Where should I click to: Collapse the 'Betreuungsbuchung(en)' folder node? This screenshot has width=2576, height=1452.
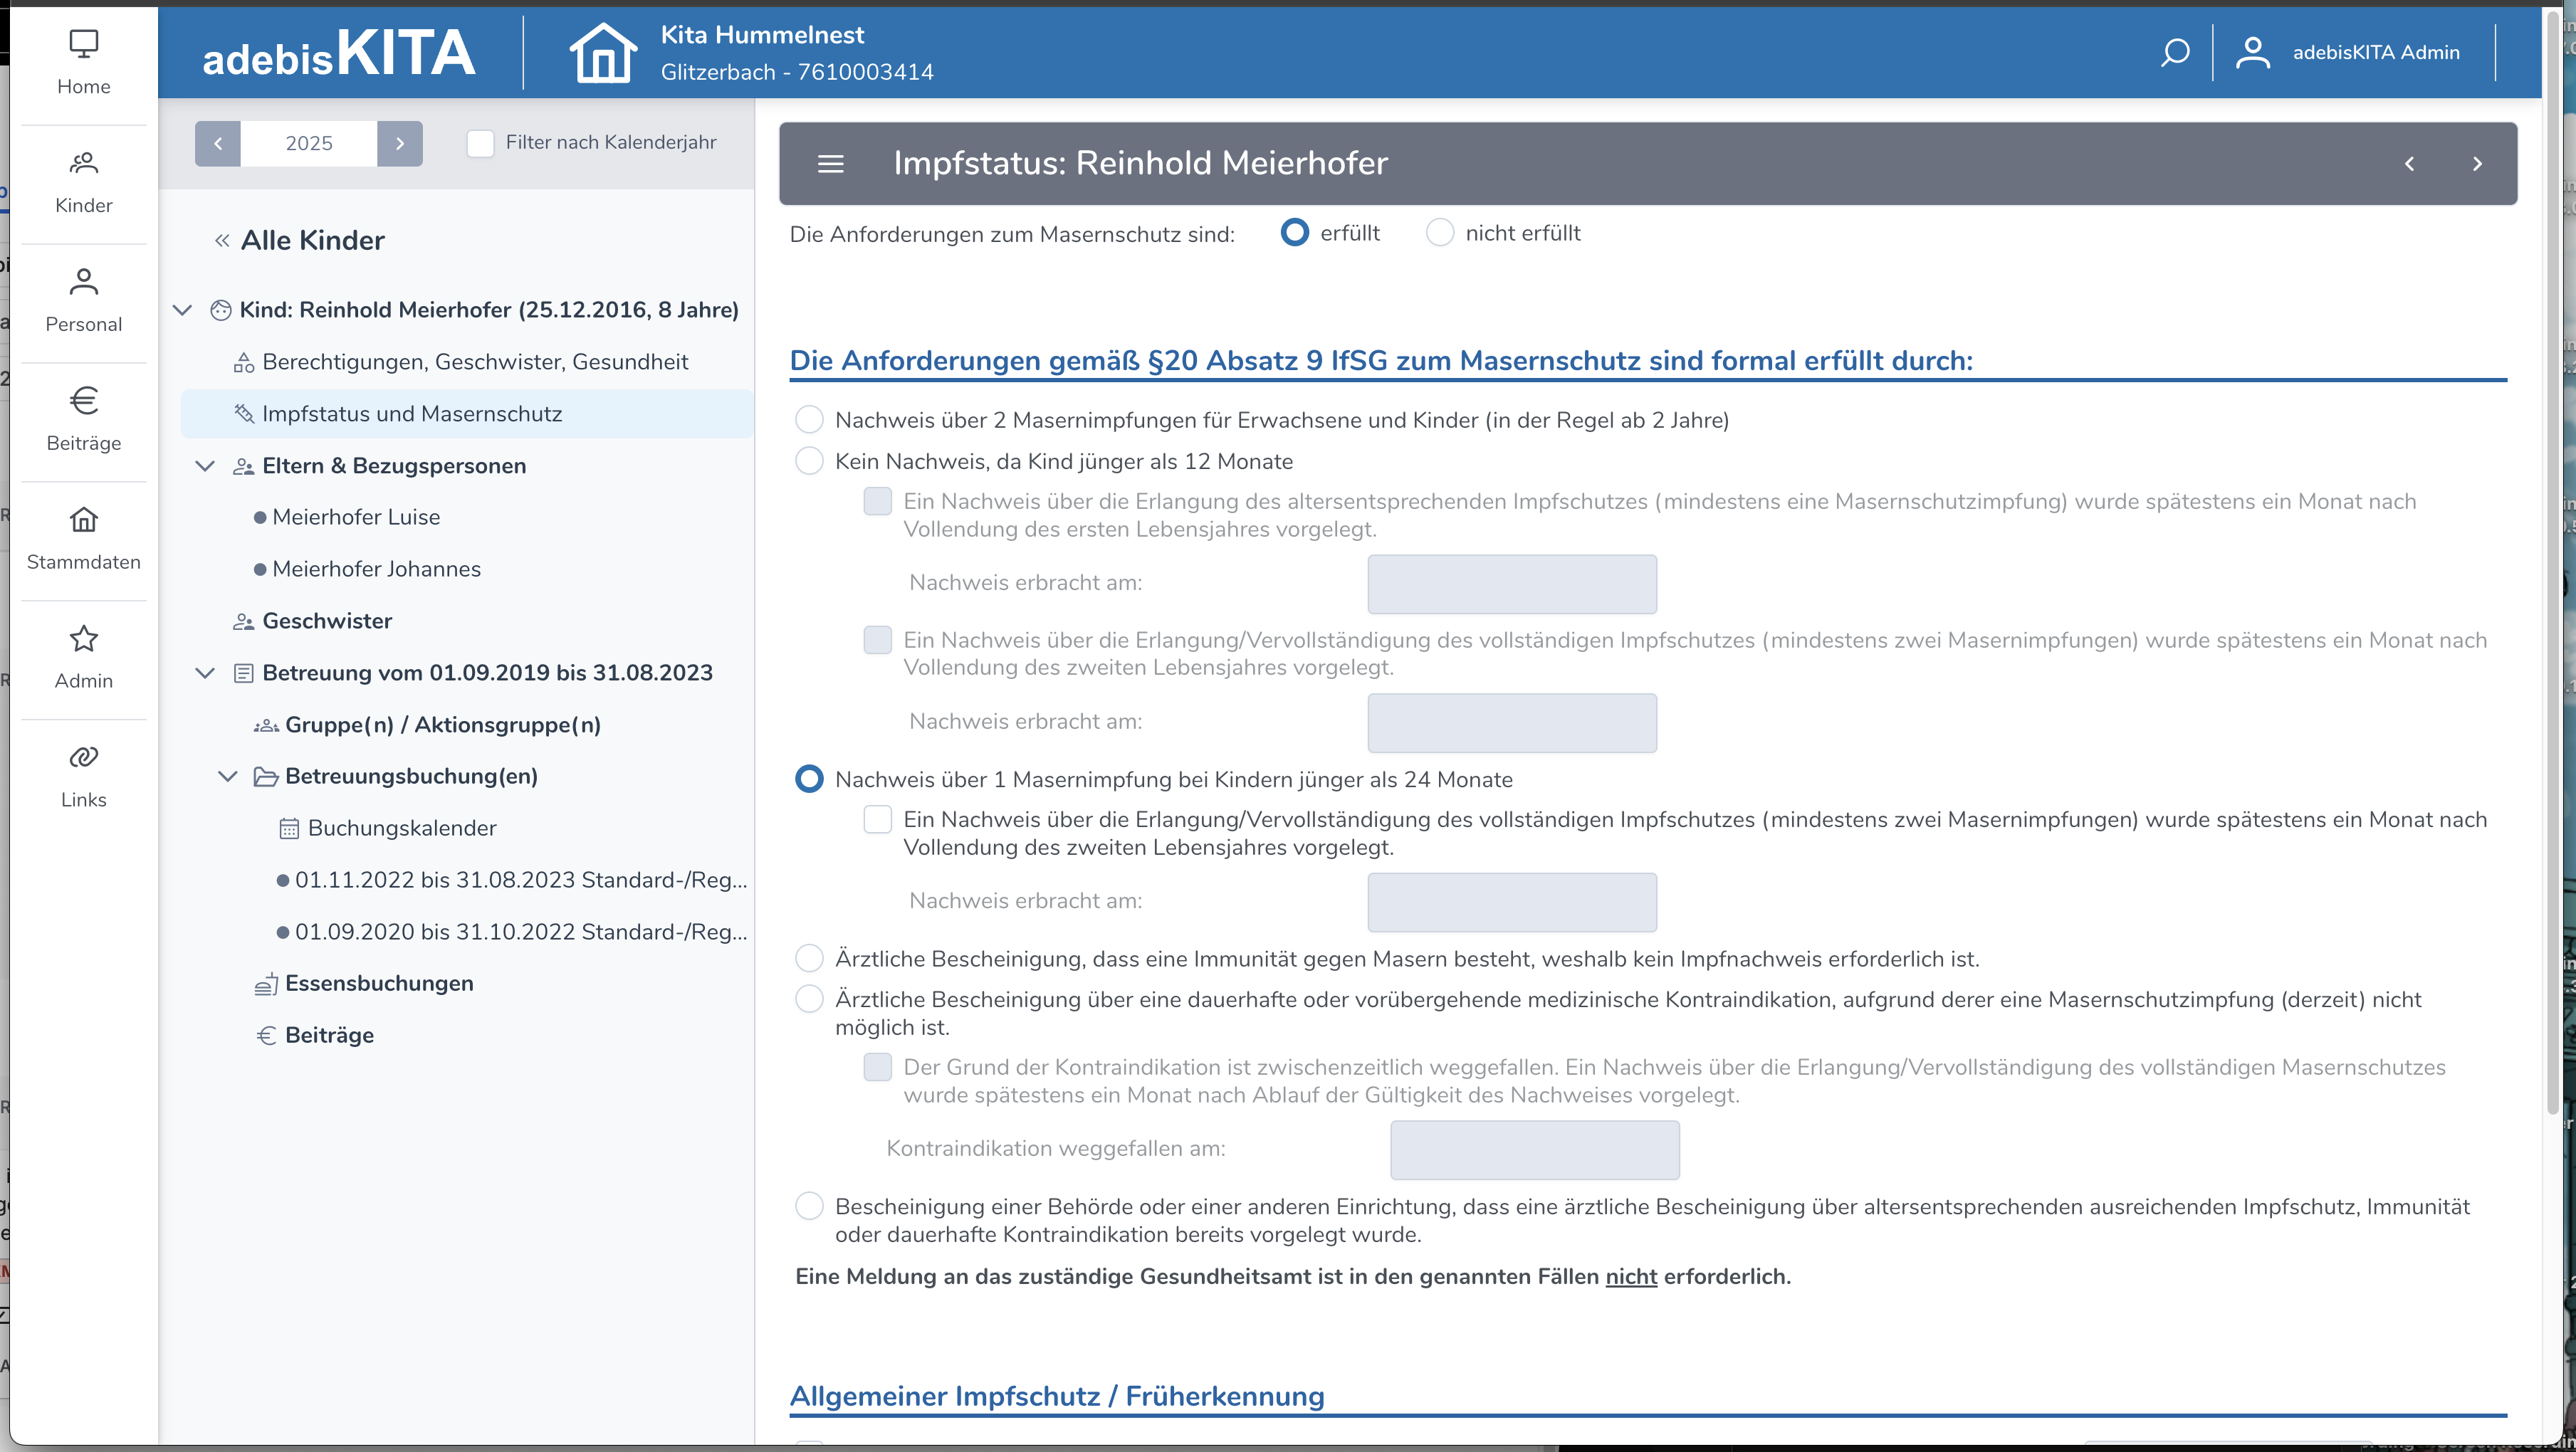coord(228,777)
